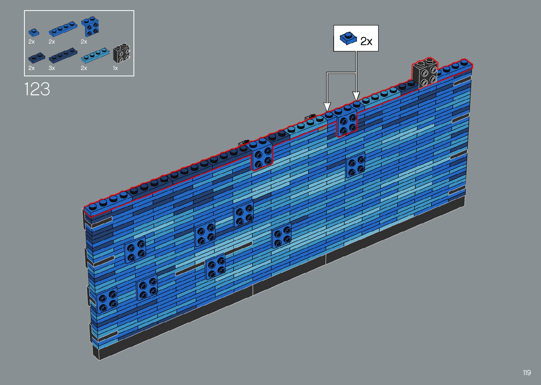Click the dark blue 1x4 plate part
This screenshot has width=541, height=385.
[x=63, y=55]
